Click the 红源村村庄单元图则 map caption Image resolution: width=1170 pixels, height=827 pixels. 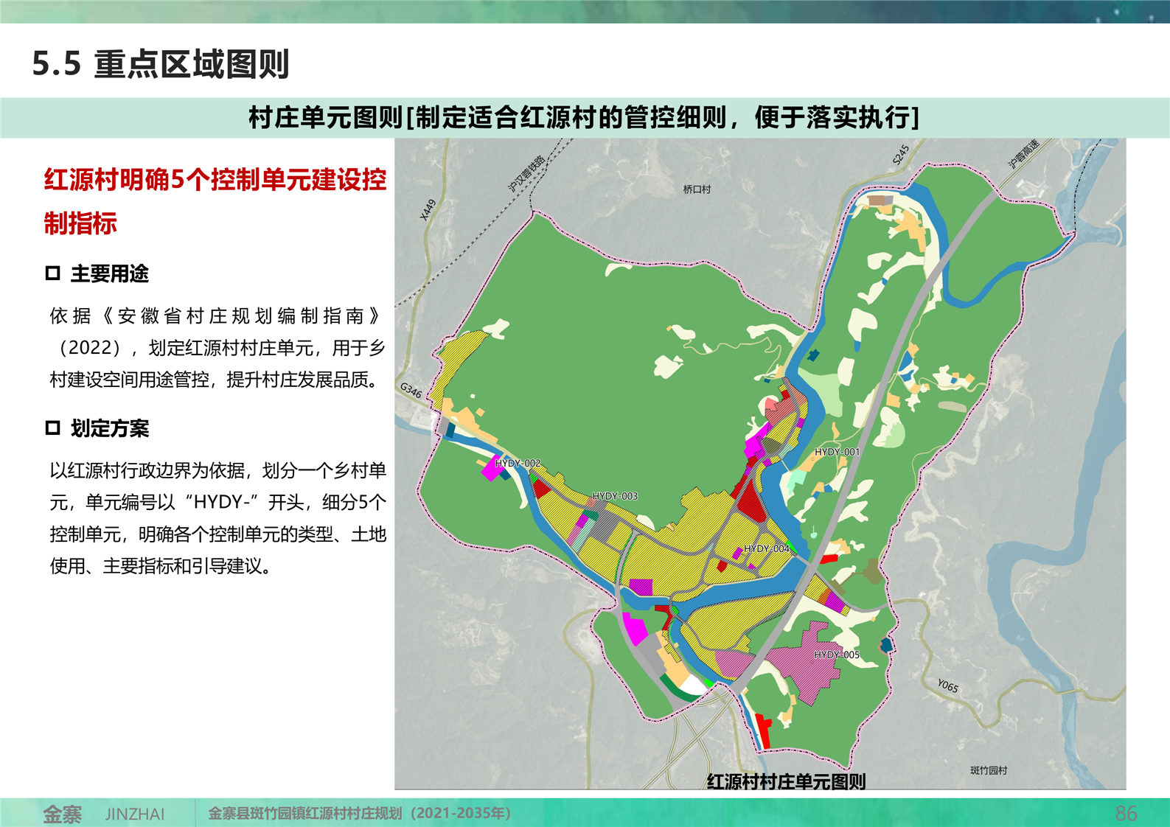[786, 781]
